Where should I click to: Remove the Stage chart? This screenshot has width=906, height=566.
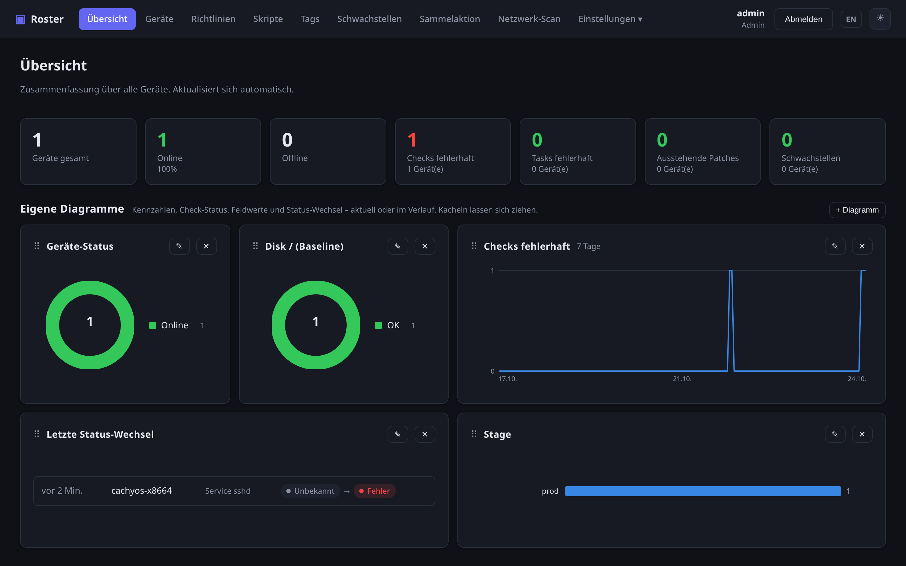[862, 434]
